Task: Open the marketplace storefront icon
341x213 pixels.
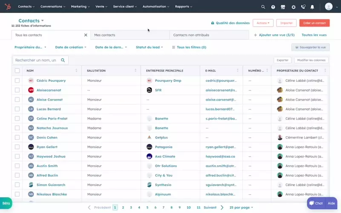Action: point(283,7)
